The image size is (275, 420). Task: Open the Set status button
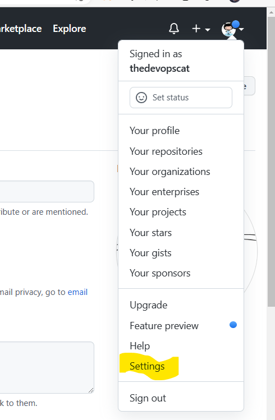coord(181,98)
